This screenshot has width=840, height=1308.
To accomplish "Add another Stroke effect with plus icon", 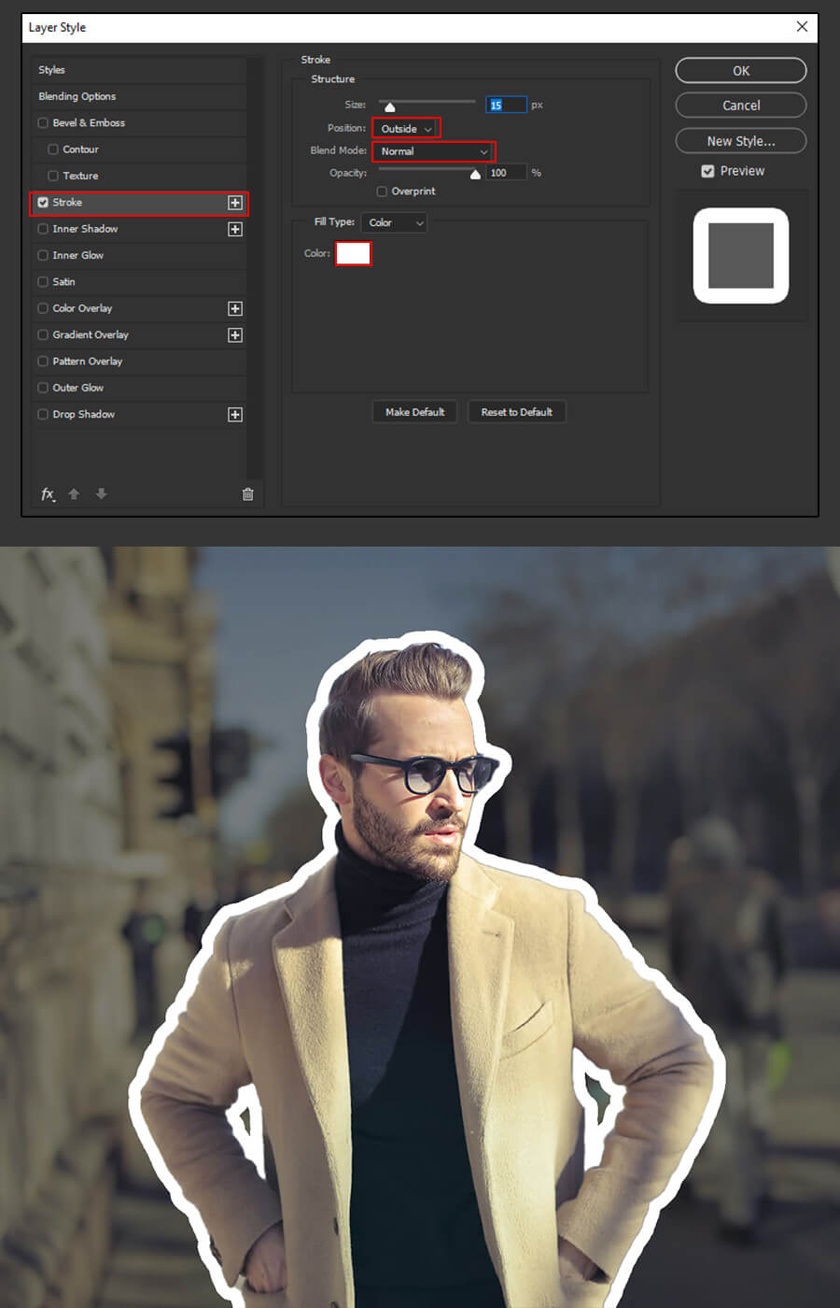I will pos(235,203).
